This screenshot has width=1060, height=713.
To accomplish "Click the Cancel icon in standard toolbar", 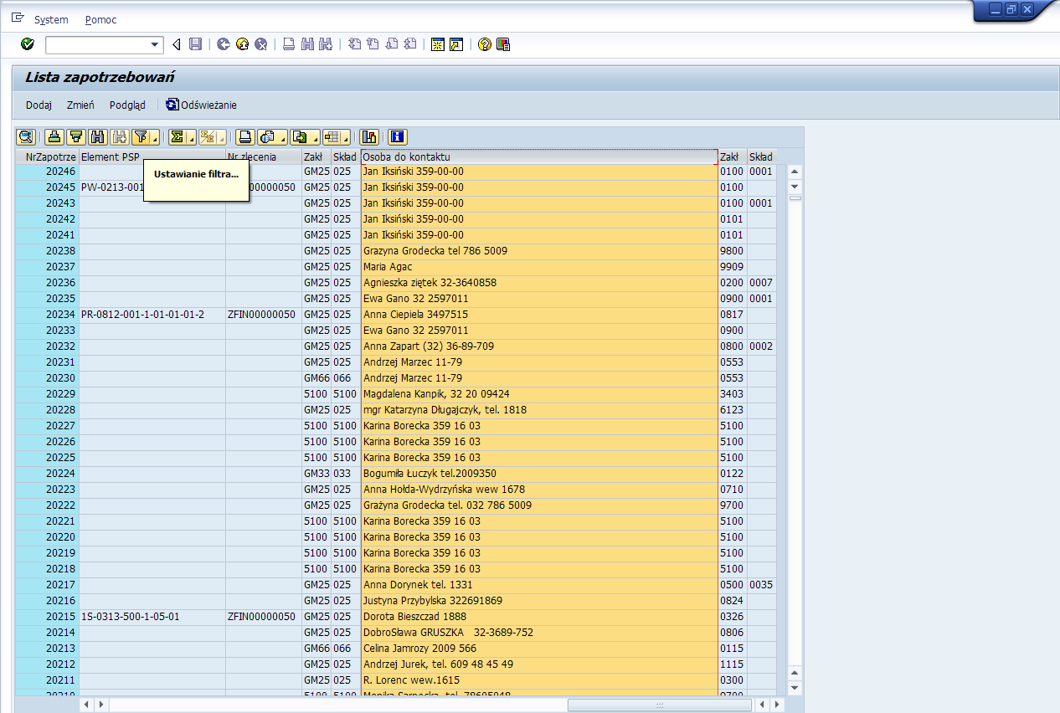I will pyautogui.click(x=261, y=44).
